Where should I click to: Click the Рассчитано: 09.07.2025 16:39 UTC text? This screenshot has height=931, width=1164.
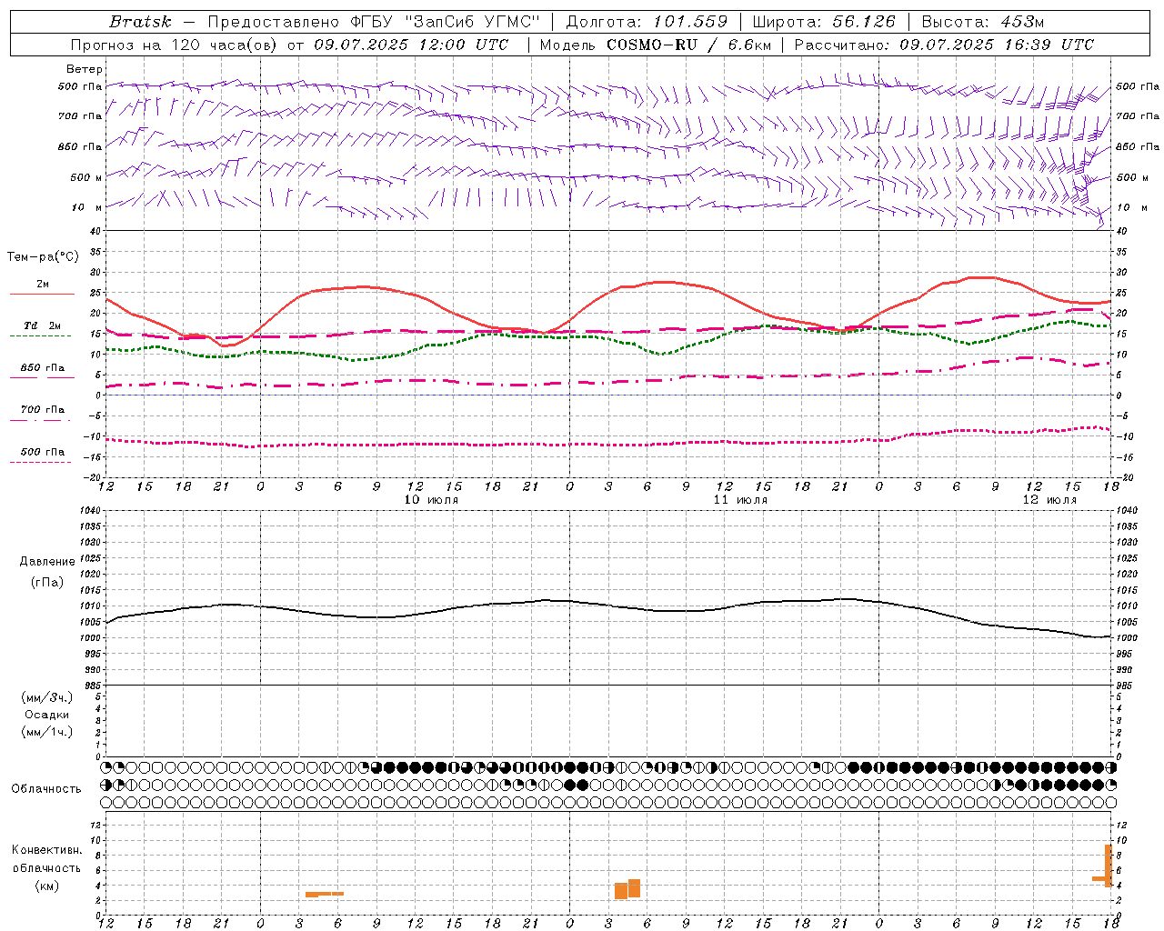click(x=944, y=45)
